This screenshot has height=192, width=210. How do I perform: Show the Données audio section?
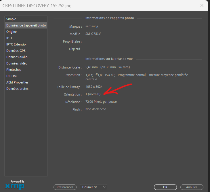26,57
